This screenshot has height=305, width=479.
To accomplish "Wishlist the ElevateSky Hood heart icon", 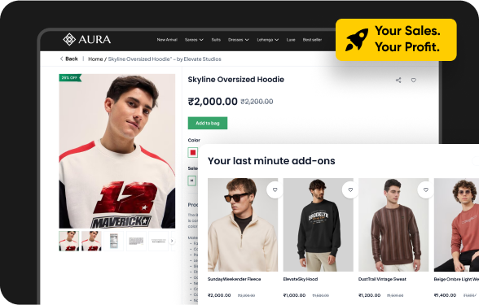I will pos(350,190).
